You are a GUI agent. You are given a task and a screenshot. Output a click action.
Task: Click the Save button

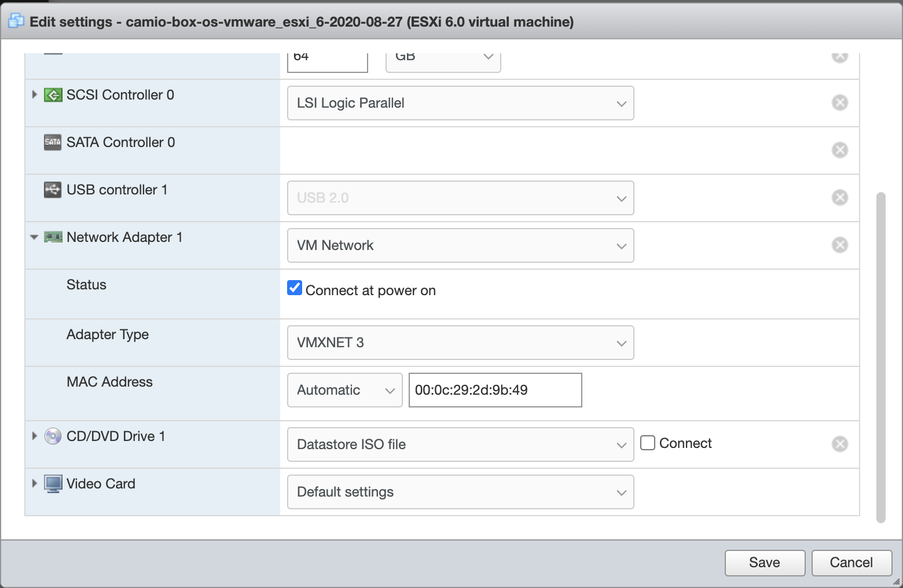click(x=764, y=563)
